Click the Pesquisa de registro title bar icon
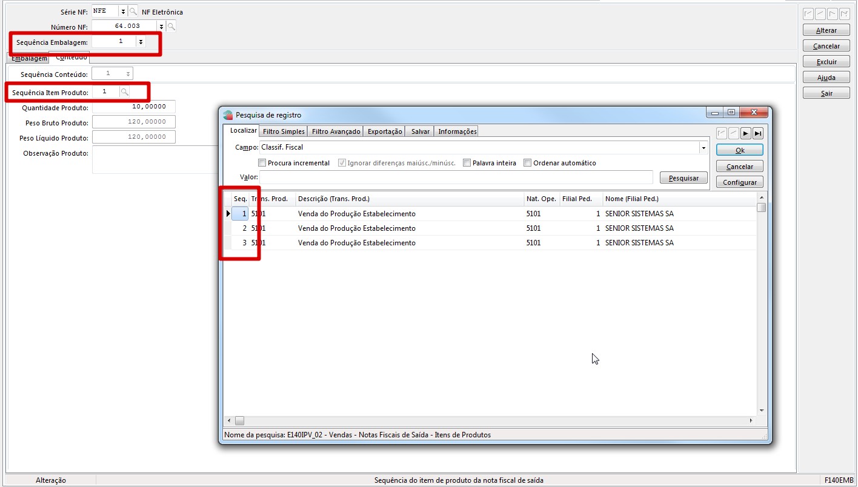Viewport: 858px width, 487px height. click(228, 114)
